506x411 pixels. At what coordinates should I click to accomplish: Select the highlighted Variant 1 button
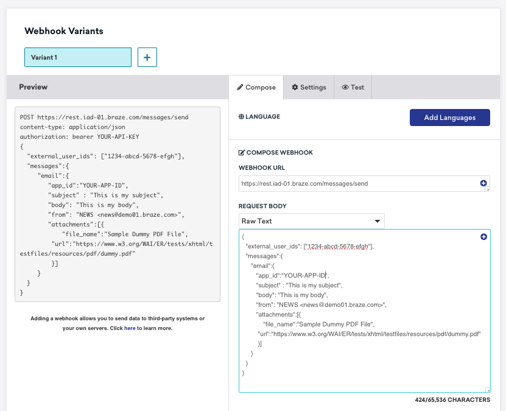[x=77, y=57]
